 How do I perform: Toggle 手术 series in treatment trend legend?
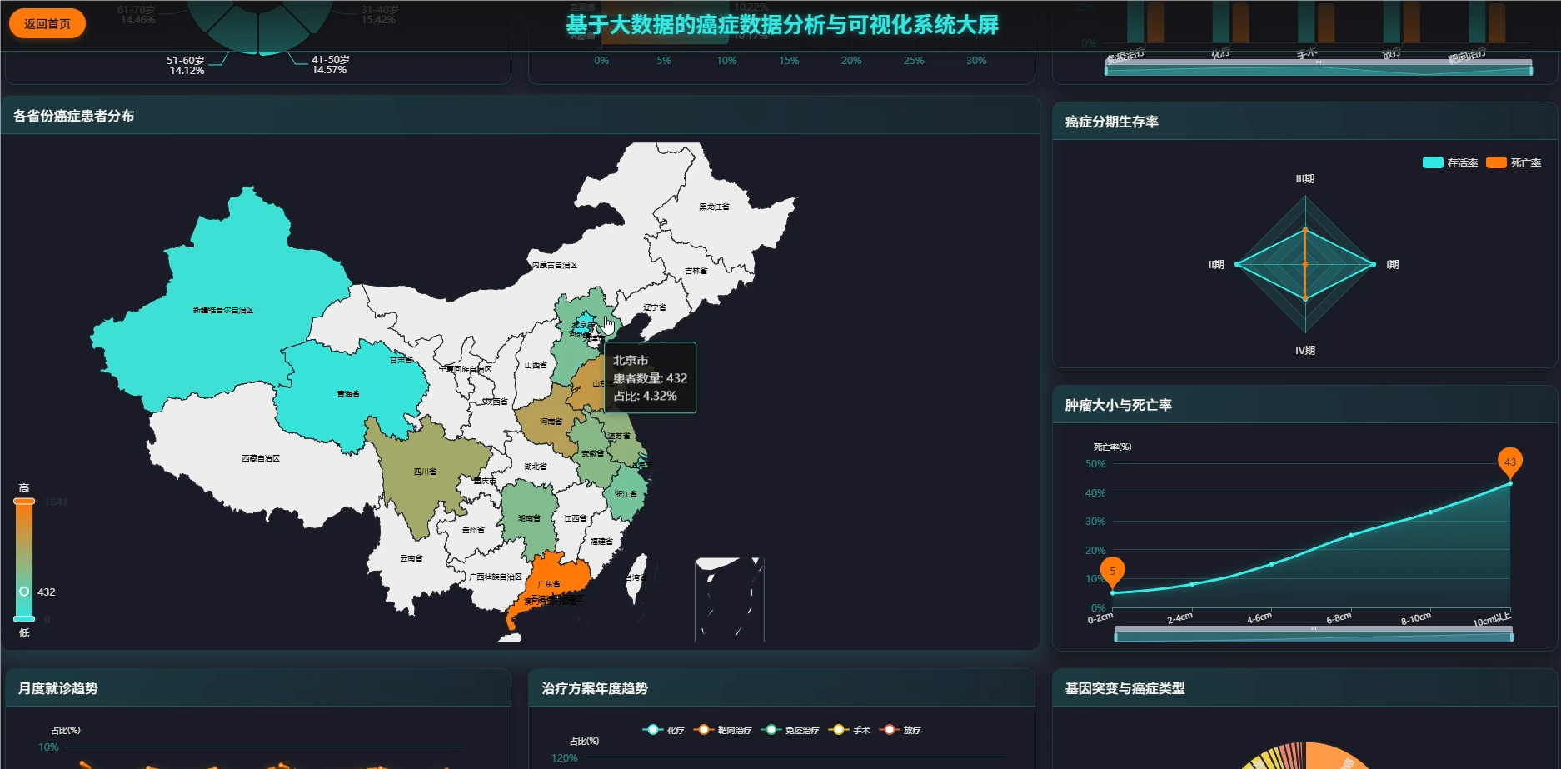tap(849, 730)
